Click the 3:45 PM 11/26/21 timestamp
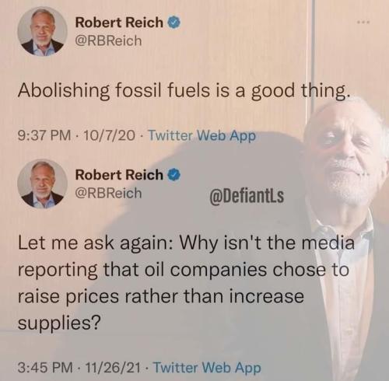Viewport: 389px width, 381px height. click(x=79, y=367)
